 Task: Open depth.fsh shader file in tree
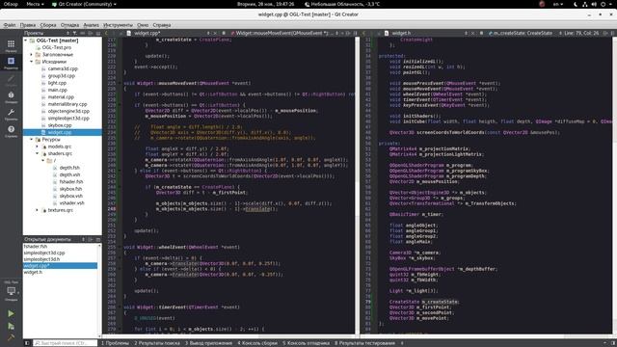click(x=69, y=168)
